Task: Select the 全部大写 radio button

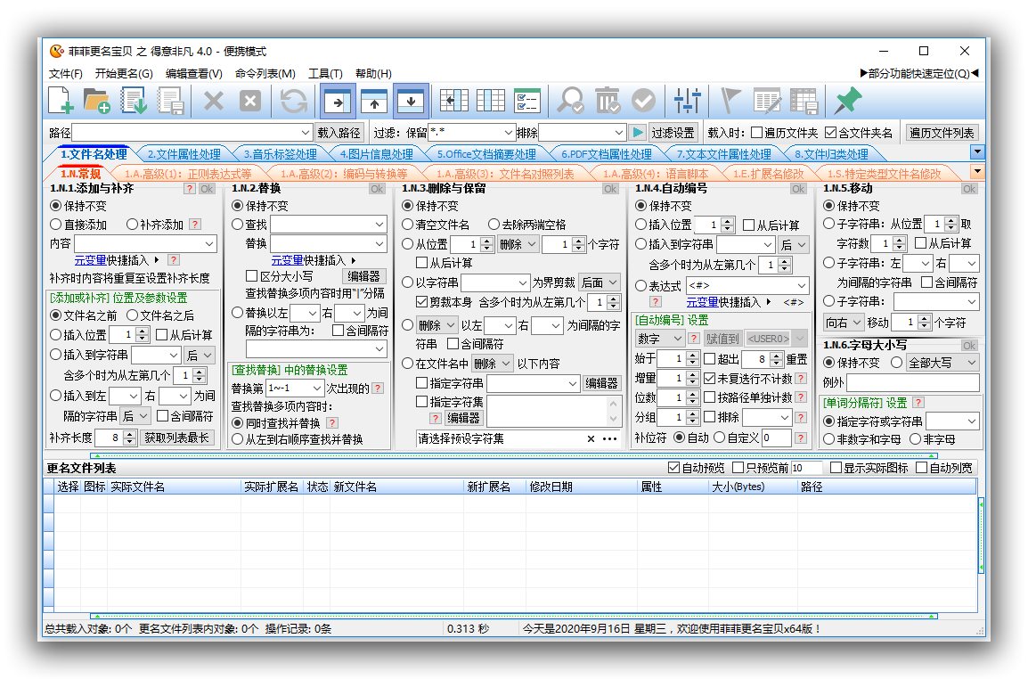Action: (x=897, y=362)
